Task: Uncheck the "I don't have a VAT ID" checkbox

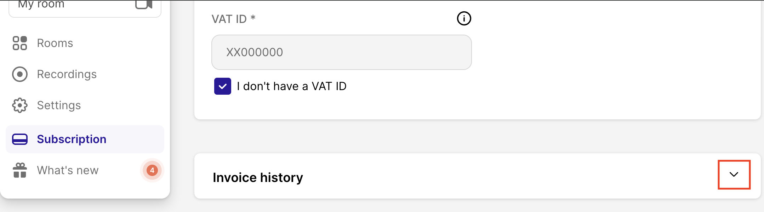Action: [223, 86]
